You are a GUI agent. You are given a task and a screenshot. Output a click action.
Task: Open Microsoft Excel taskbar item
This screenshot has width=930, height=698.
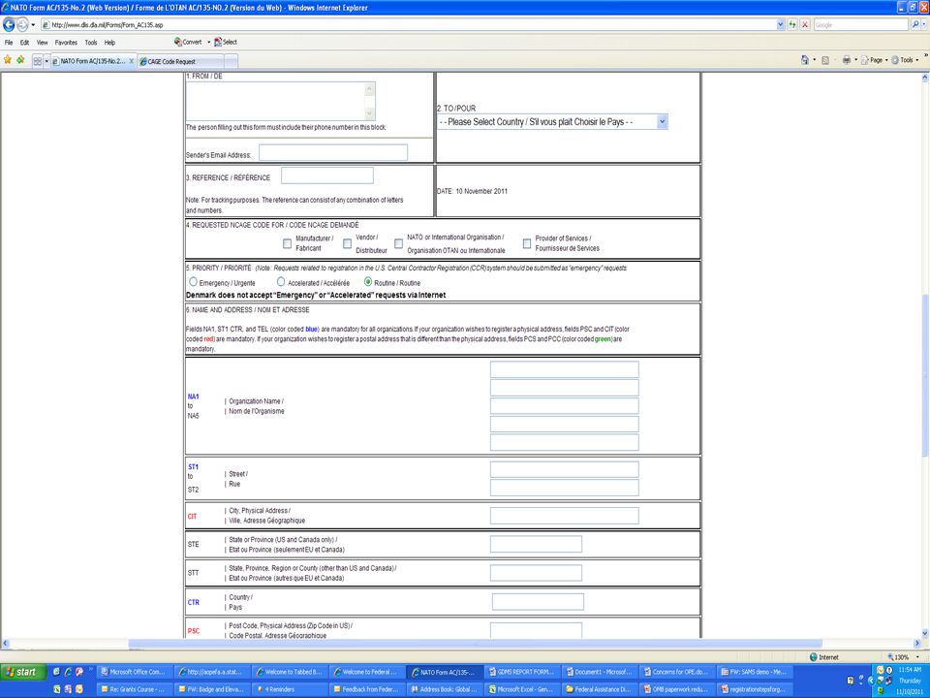tap(521, 689)
